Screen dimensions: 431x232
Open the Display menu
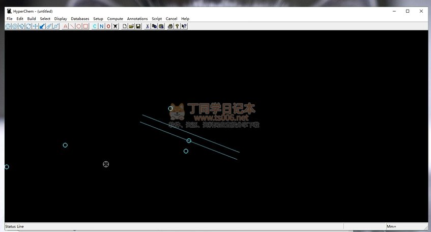coord(61,19)
